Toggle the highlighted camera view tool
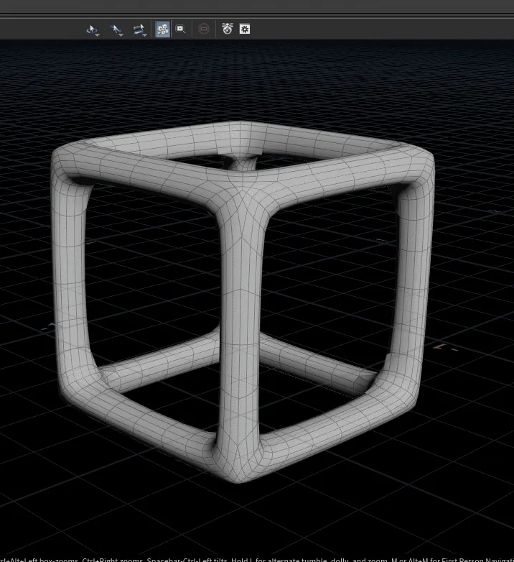 [x=162, y=29]
